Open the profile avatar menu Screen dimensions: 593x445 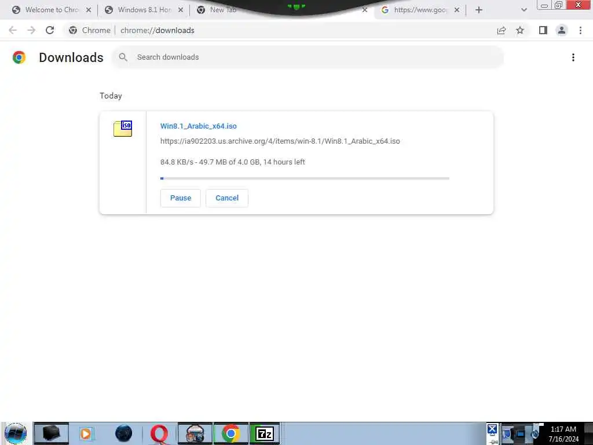[562, 30]
